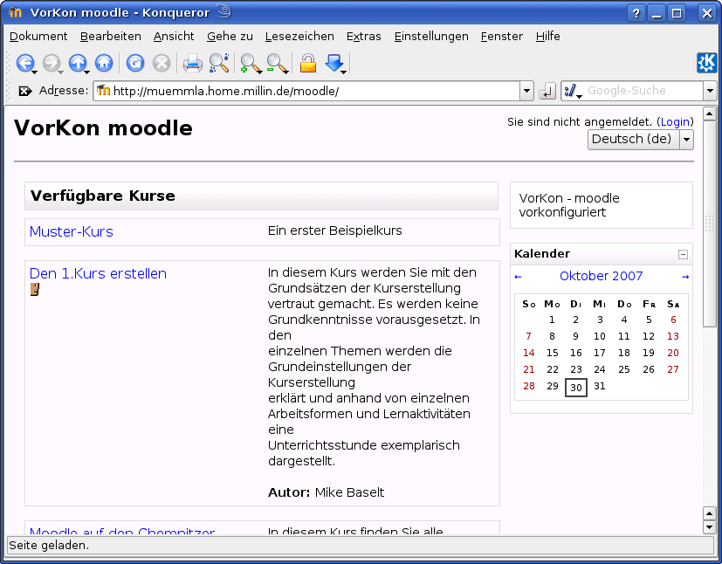The width and height of the screenshot is (722, 564).
Task: Open the Muster-Kurs course link
Action: click(71, 231)
